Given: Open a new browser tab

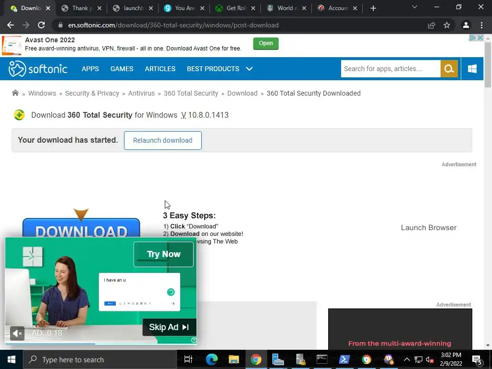Looking at the screenshot, I should pos(373,8).
